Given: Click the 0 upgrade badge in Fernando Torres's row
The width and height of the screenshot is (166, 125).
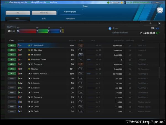Looking at the screenshot, I should pyautogui.click(x=81, y=60).
